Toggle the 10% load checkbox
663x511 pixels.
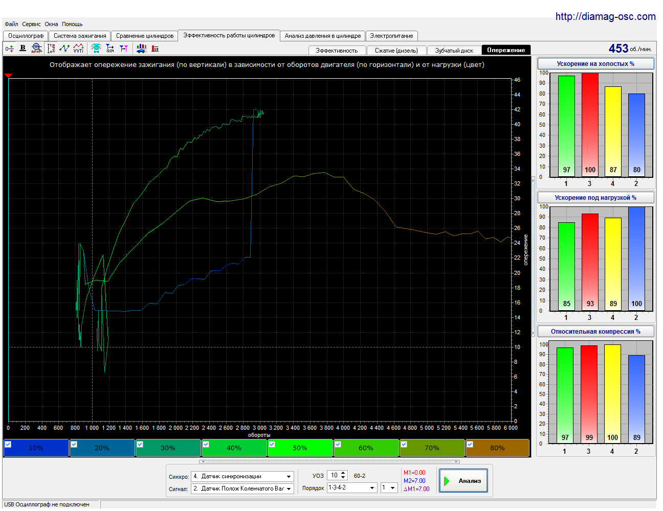click(x=8, y=444)
